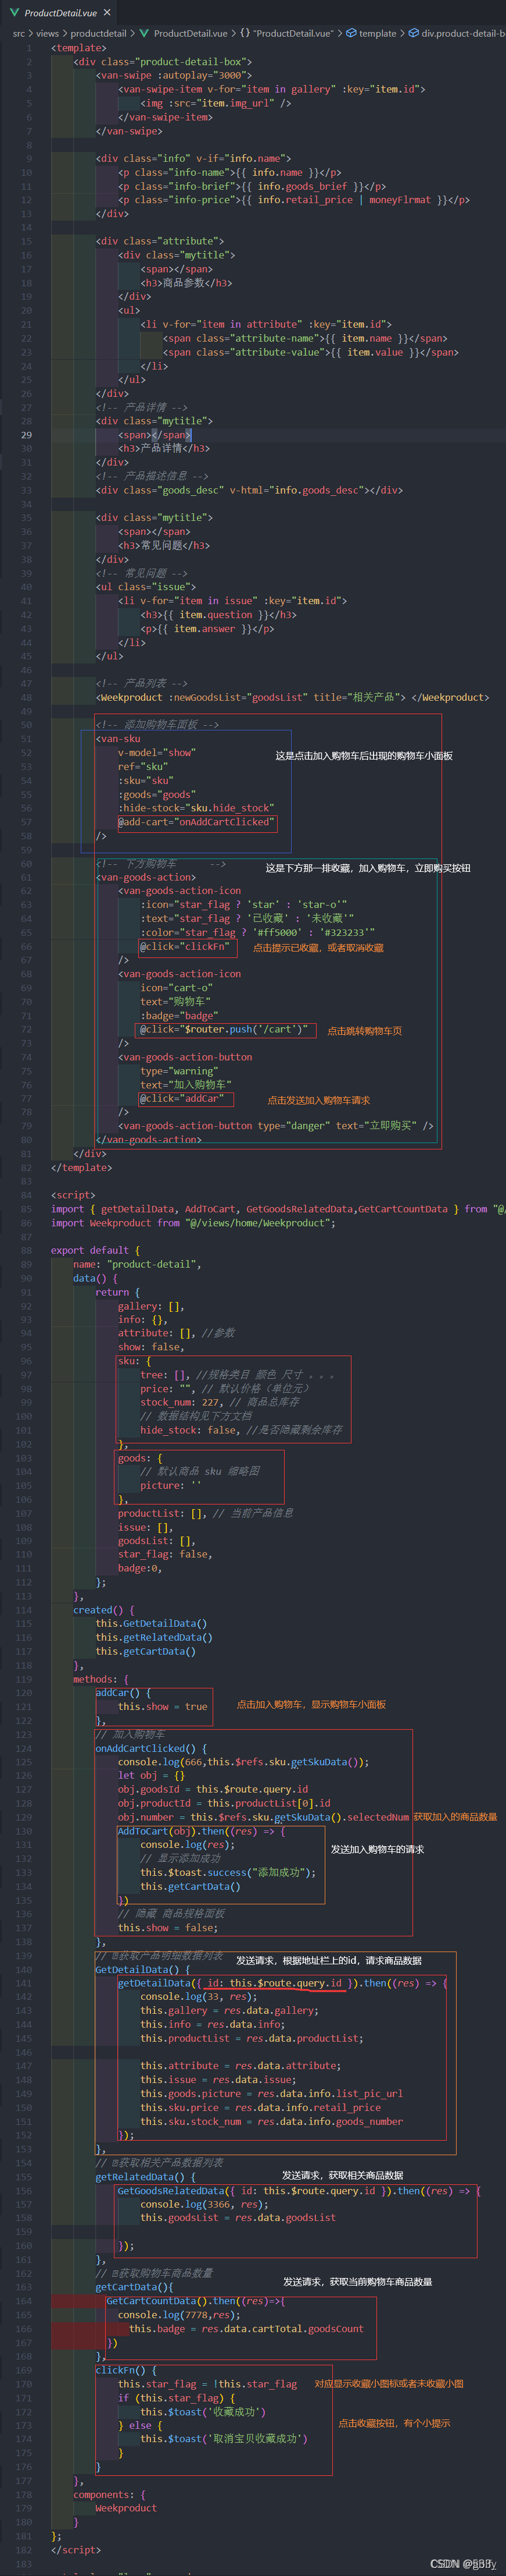This screenshot has width=506, height=2576.
Task: Click the import getDetailData line
Action: 278,1209
